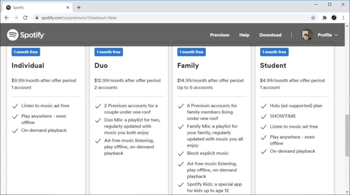Click the profile avatar picture

(x=307, y=35)
